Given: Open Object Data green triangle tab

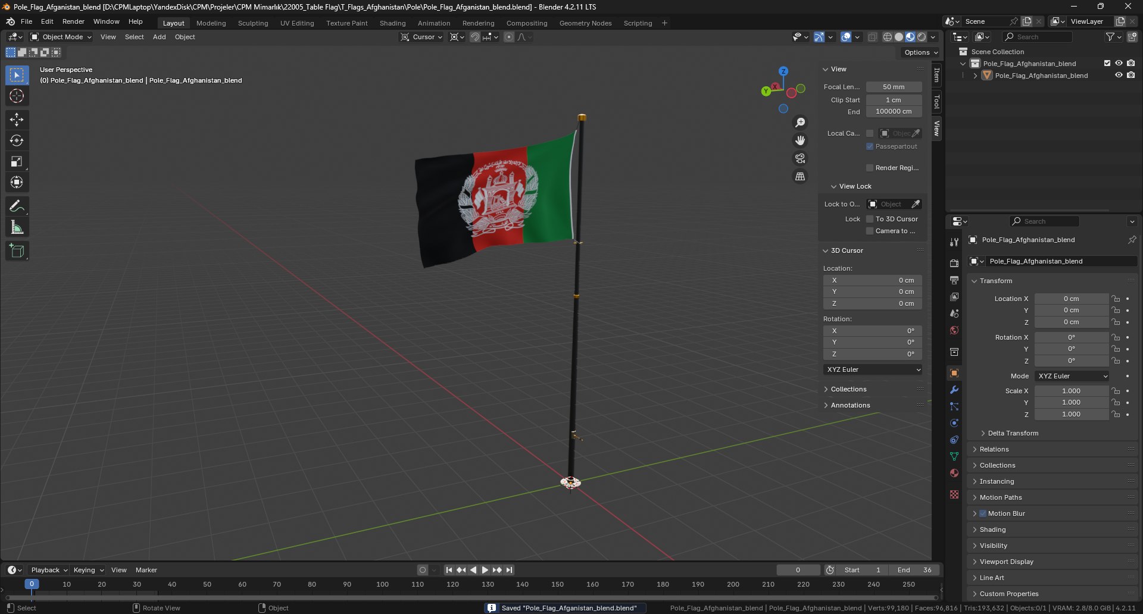Looking at the screenshot, I should tap(954, 456).
